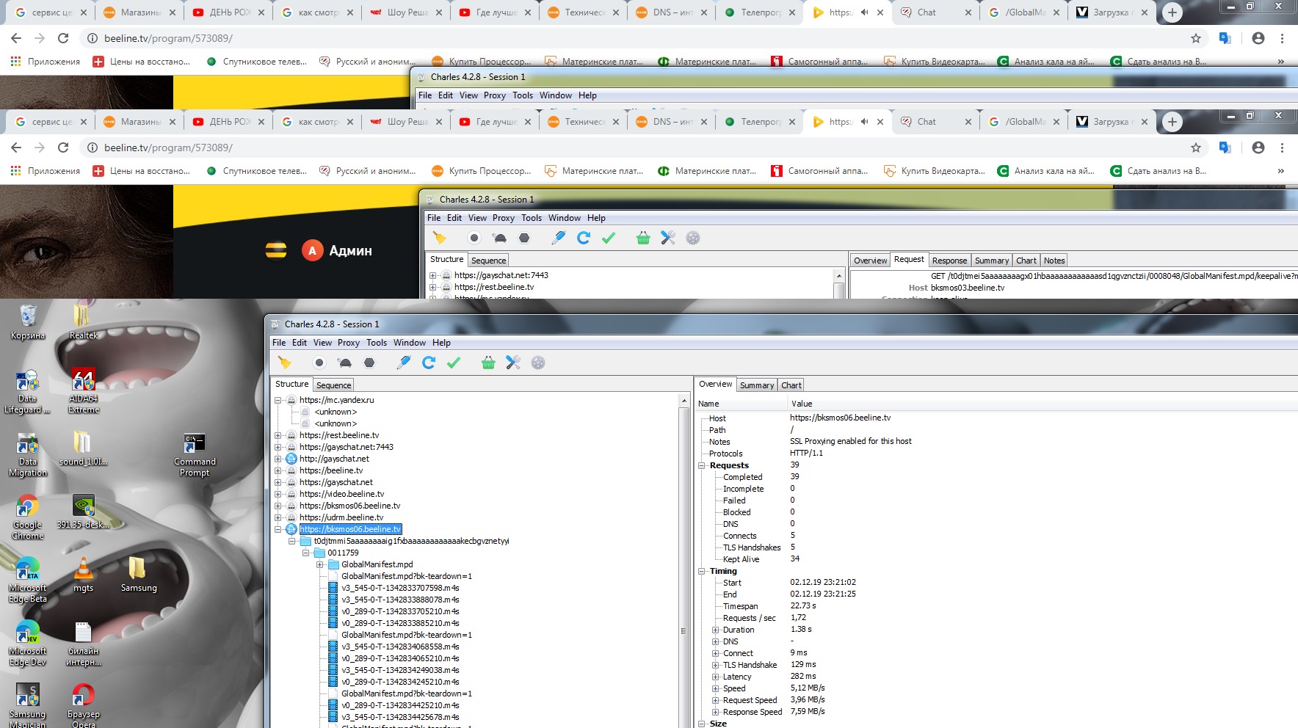This screenshot has width=1298, height=728.
Task: Select the Samsung folder on the desktop
Action: [x=139, y=575]
